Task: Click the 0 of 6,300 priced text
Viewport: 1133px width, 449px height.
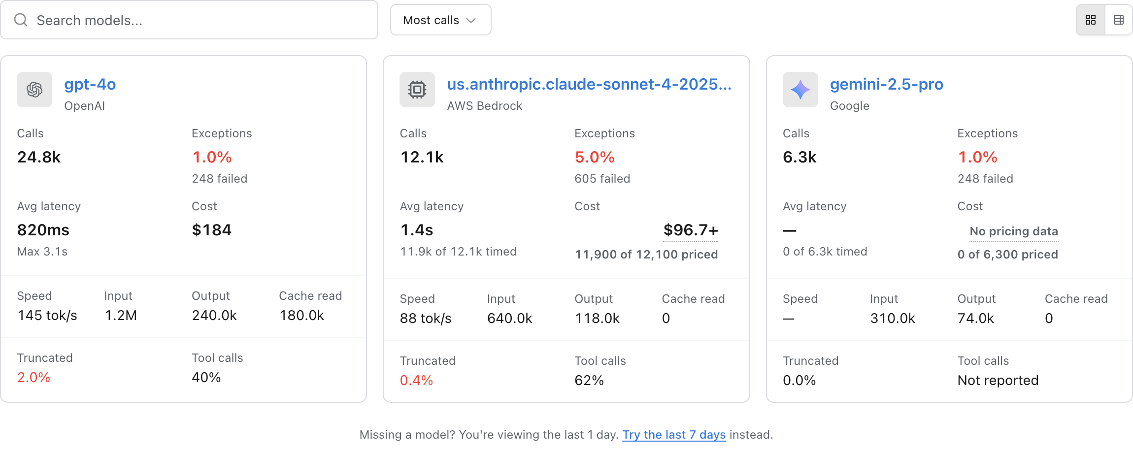Action: (x=1008, y=255)
